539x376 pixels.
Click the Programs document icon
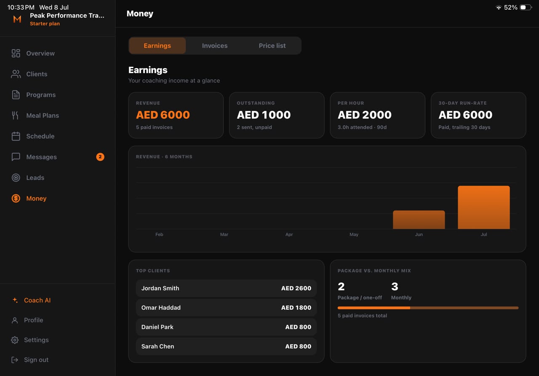(16, 95)
